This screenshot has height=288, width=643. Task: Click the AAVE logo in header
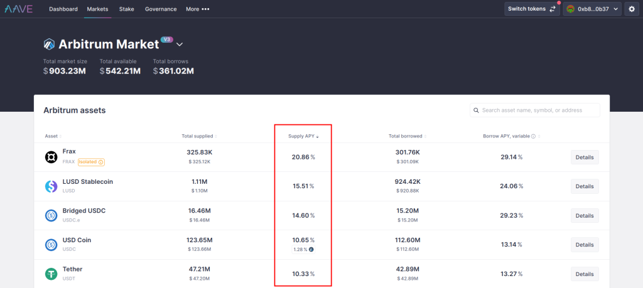18,9
